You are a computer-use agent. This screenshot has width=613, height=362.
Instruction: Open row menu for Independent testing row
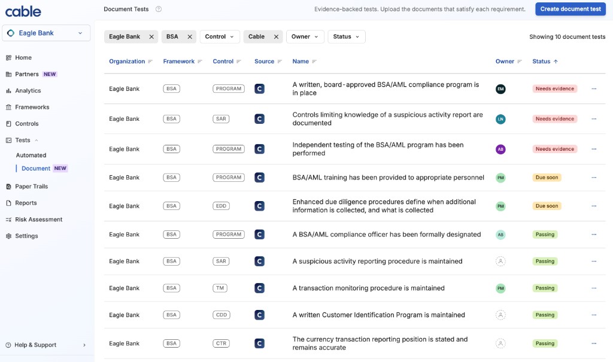(594, 149)
